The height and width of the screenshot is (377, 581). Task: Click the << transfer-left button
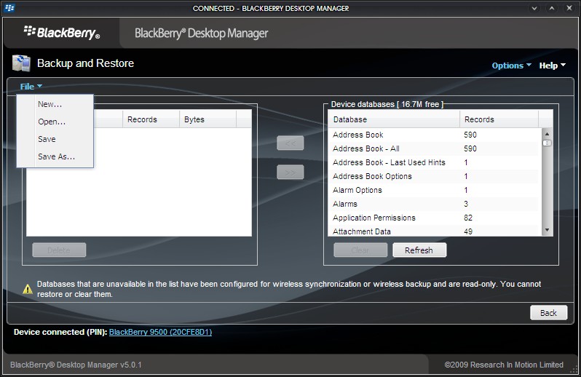(x=290, y=143)
